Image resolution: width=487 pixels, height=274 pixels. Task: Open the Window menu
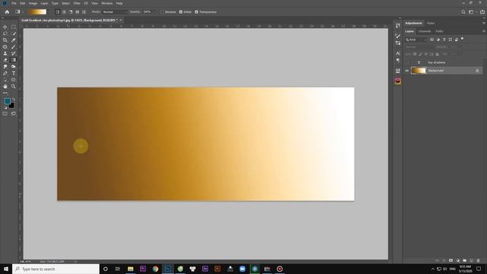point(107,3)
